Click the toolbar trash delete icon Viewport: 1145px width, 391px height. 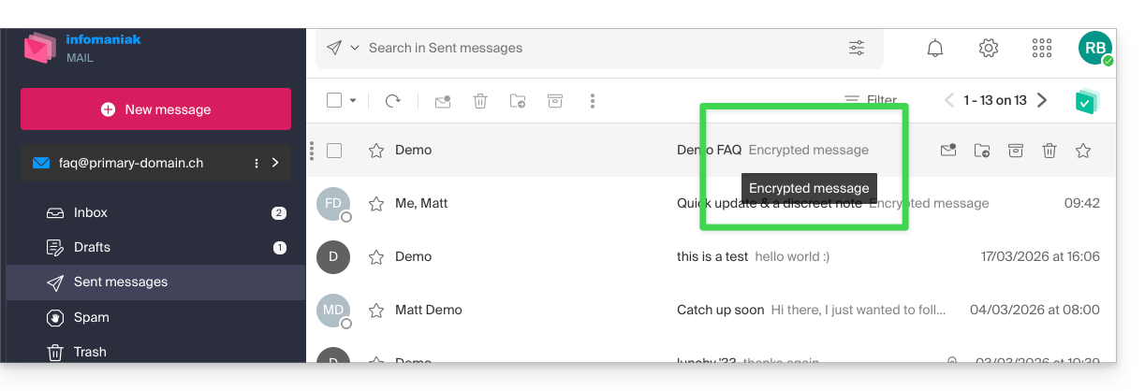(480, 101)
